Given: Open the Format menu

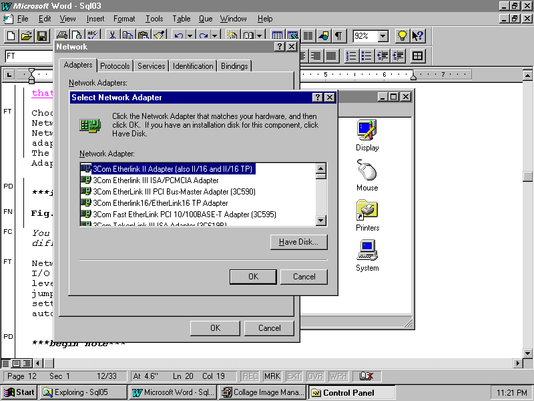Looking at the screenshot, I should tap(124, 19).
